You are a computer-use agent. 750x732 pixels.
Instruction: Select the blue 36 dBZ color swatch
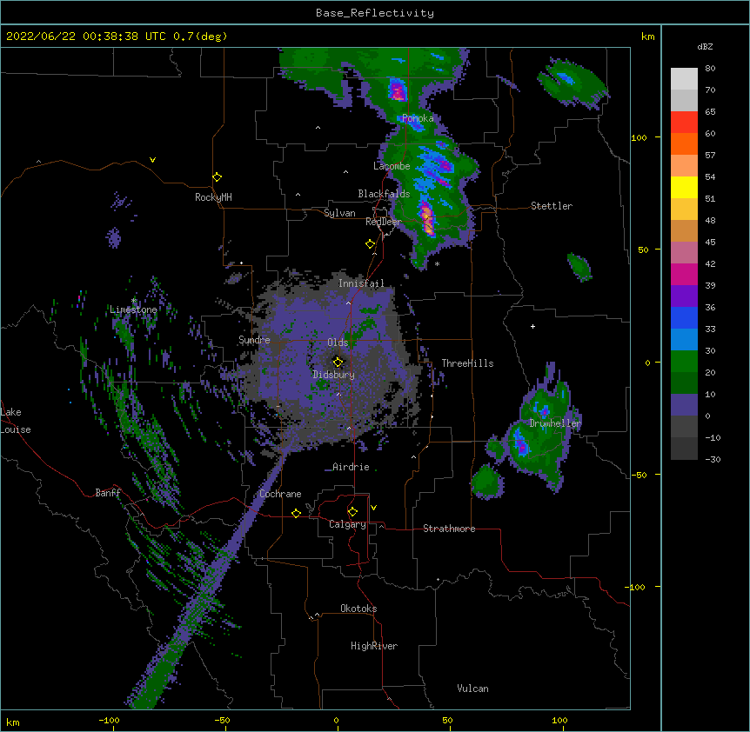[684, 317]
